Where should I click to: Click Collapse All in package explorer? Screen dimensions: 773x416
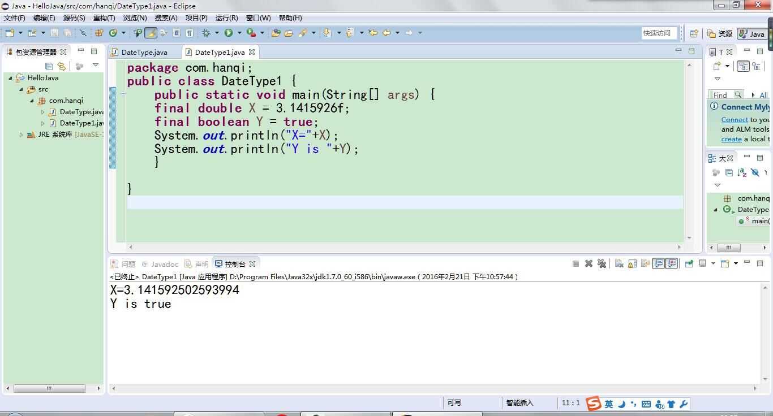49,66
